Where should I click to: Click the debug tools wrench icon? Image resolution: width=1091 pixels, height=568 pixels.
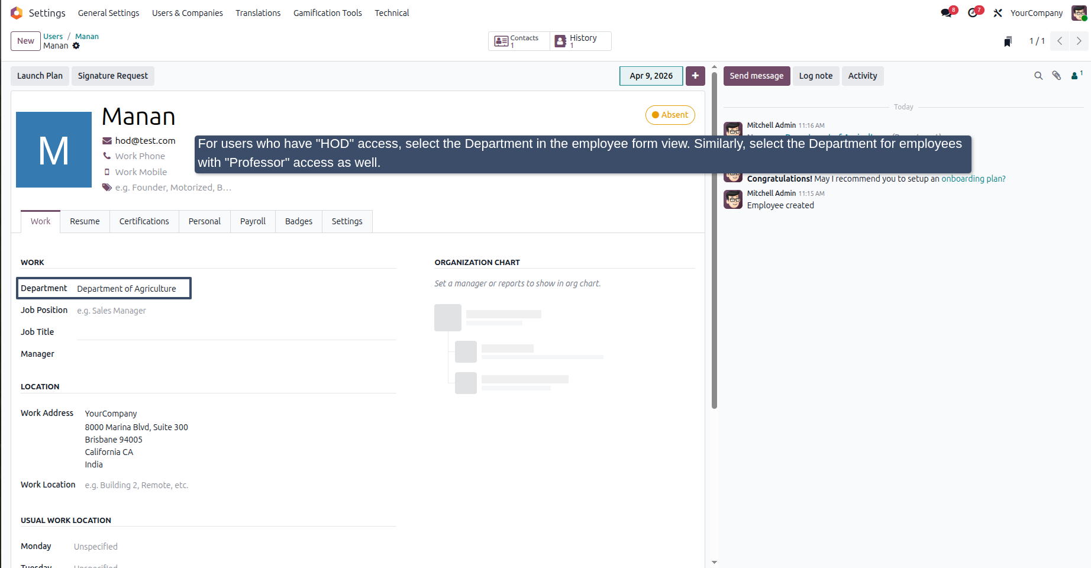click(x=998, y=13)
